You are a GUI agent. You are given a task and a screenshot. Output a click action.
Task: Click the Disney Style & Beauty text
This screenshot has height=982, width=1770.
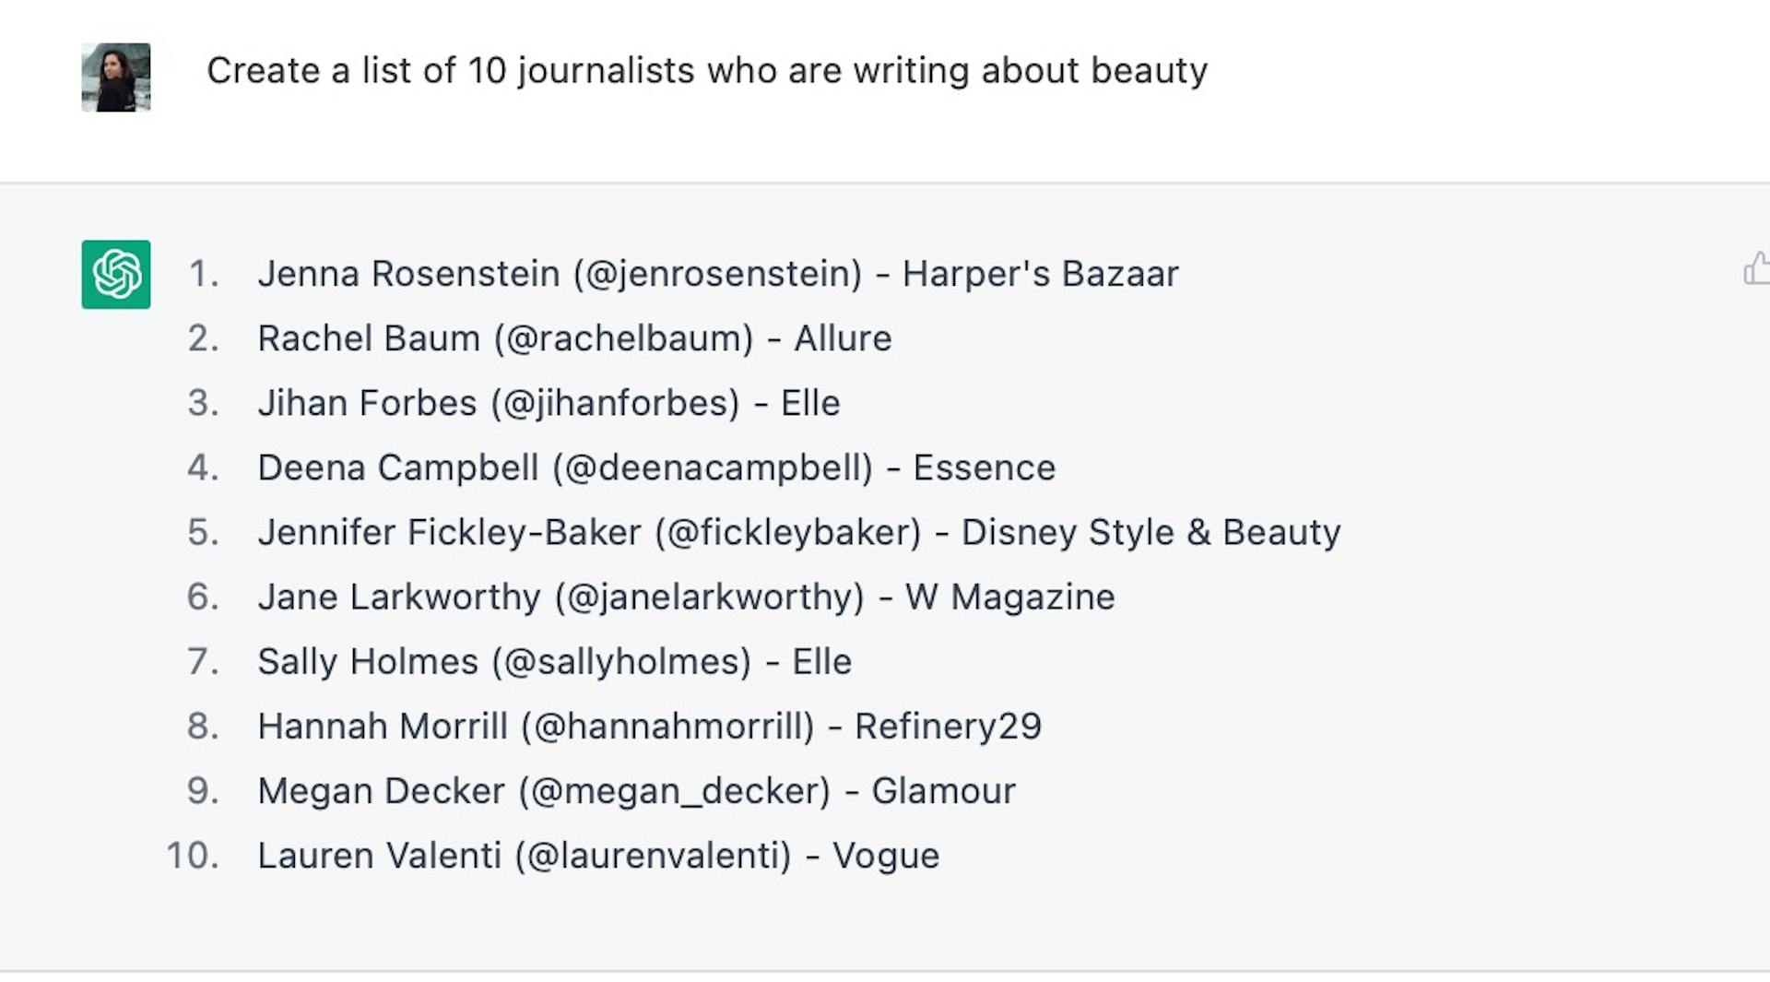tap(1150, 532)
